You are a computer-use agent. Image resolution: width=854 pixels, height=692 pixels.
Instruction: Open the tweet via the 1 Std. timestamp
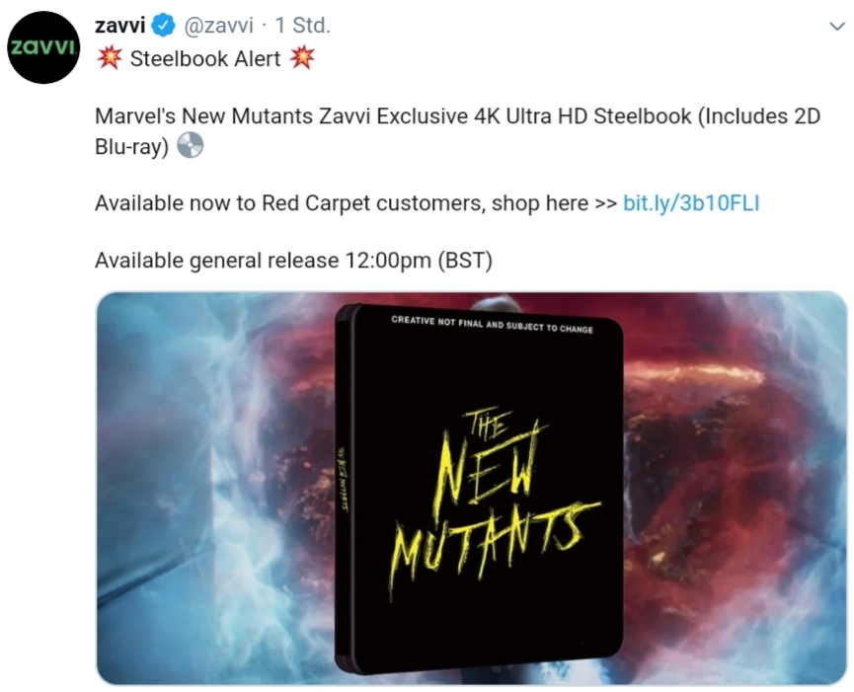tap(302, 25)
